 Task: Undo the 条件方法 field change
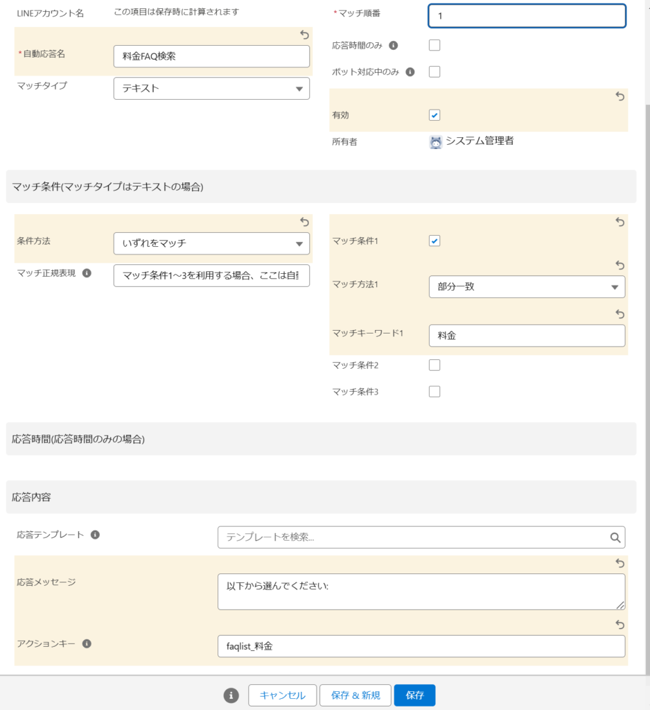(x=304, y=222)
